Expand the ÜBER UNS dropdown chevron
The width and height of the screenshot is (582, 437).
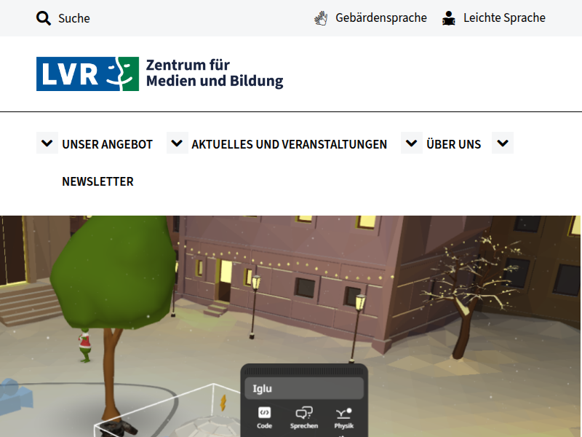point(411,143)
